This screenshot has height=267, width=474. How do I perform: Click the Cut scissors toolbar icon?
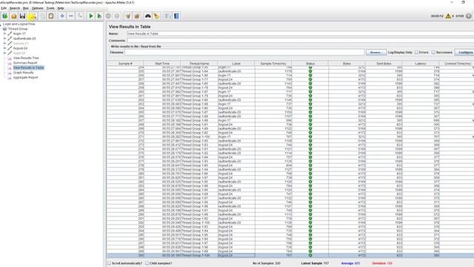tap(32, 16)
